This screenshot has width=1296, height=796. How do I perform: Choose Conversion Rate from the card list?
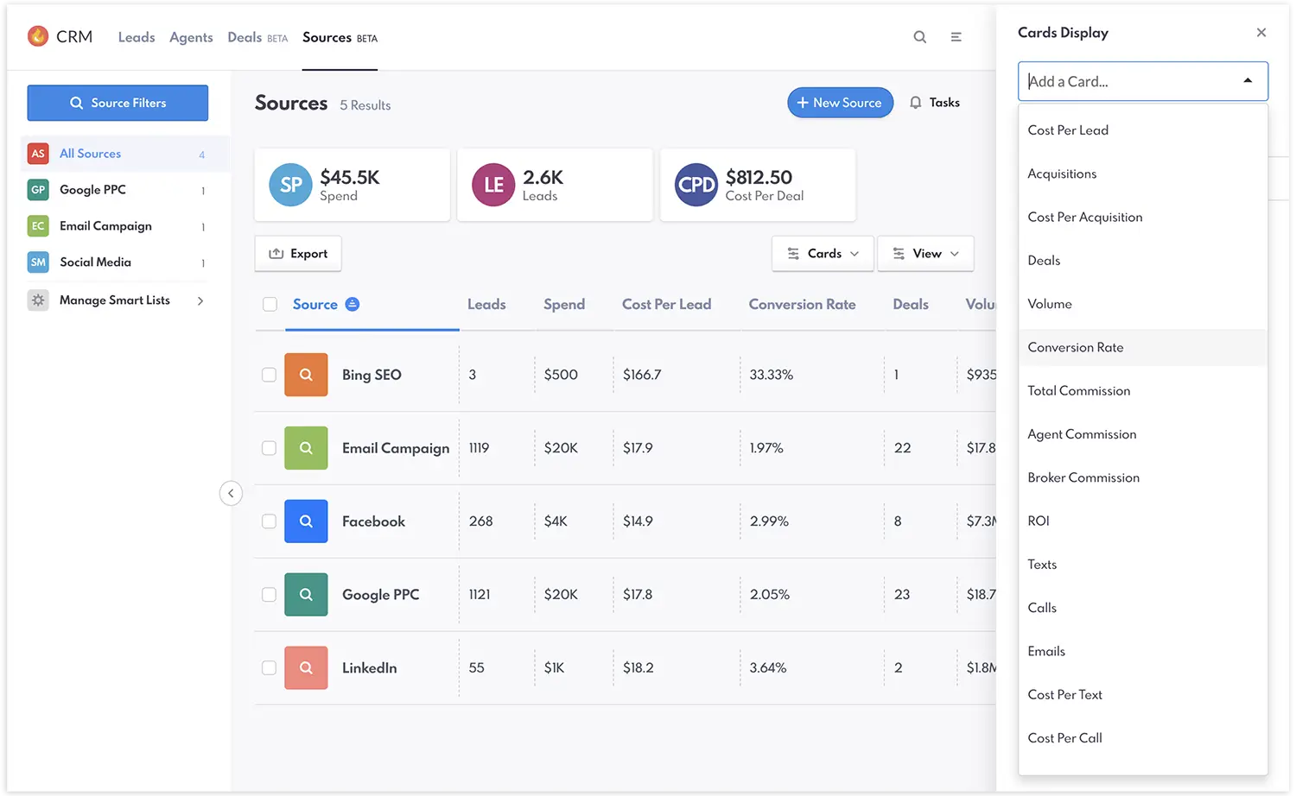[1076, 347]
